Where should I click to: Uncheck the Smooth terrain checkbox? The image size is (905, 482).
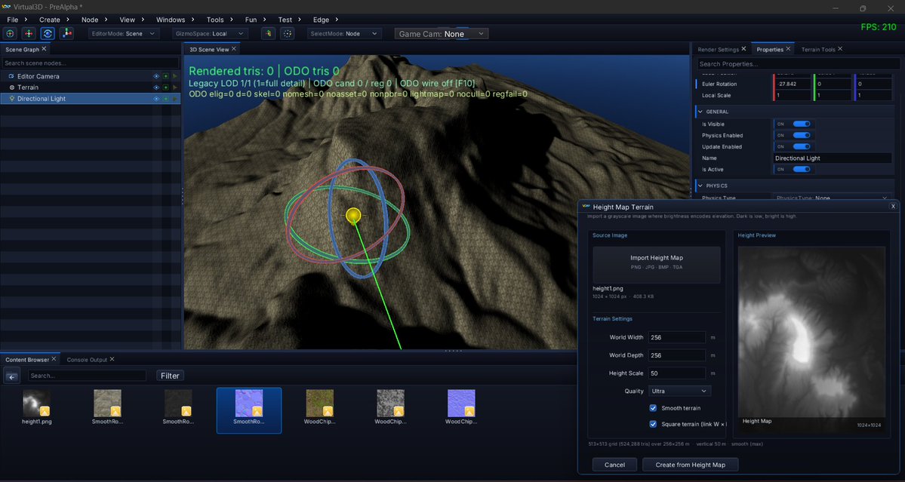(x=654, y=407)
